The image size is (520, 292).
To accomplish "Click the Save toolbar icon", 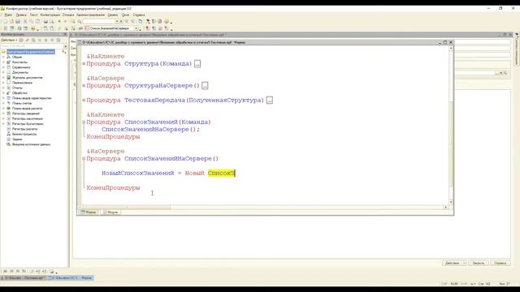I will (18, 22).
